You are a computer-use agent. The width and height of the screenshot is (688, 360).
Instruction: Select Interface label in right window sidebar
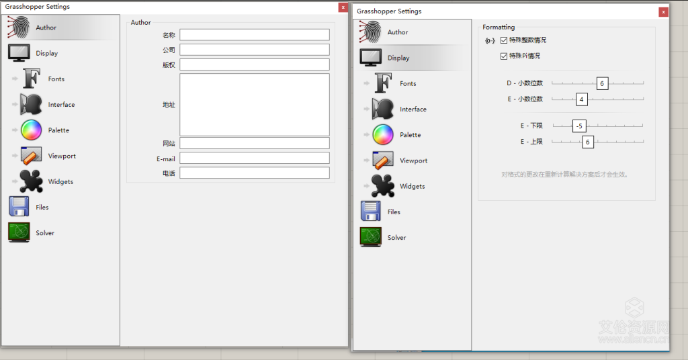413,109
